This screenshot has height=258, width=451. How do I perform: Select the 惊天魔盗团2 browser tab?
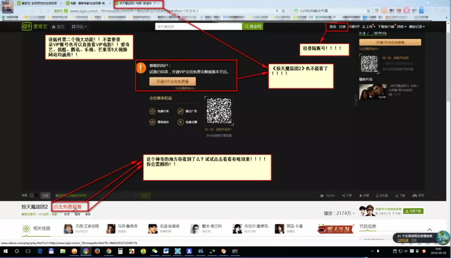pyautogui.click(x=138, y=4)
